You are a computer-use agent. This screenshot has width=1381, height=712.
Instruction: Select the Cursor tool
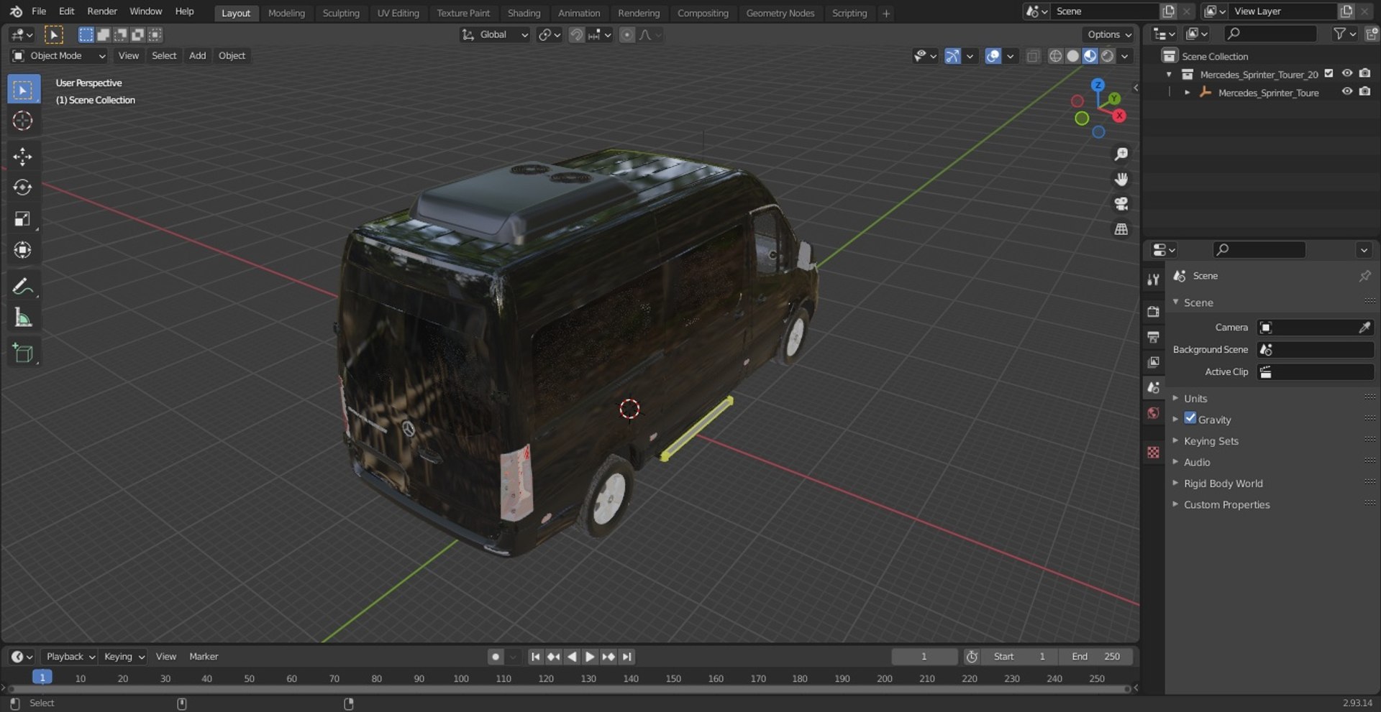pyautogui.click(x=23, y=121)
